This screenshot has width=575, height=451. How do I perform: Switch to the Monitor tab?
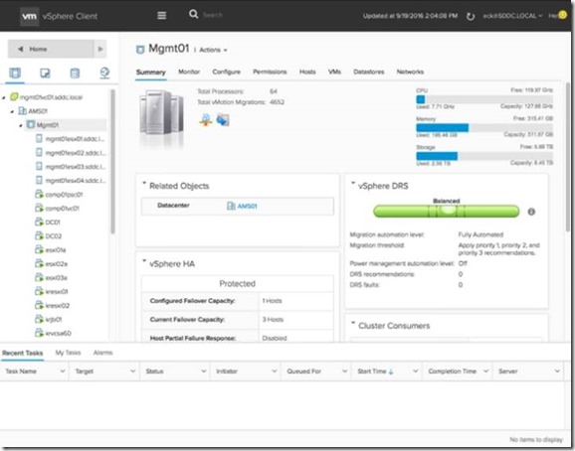(189, 72)
